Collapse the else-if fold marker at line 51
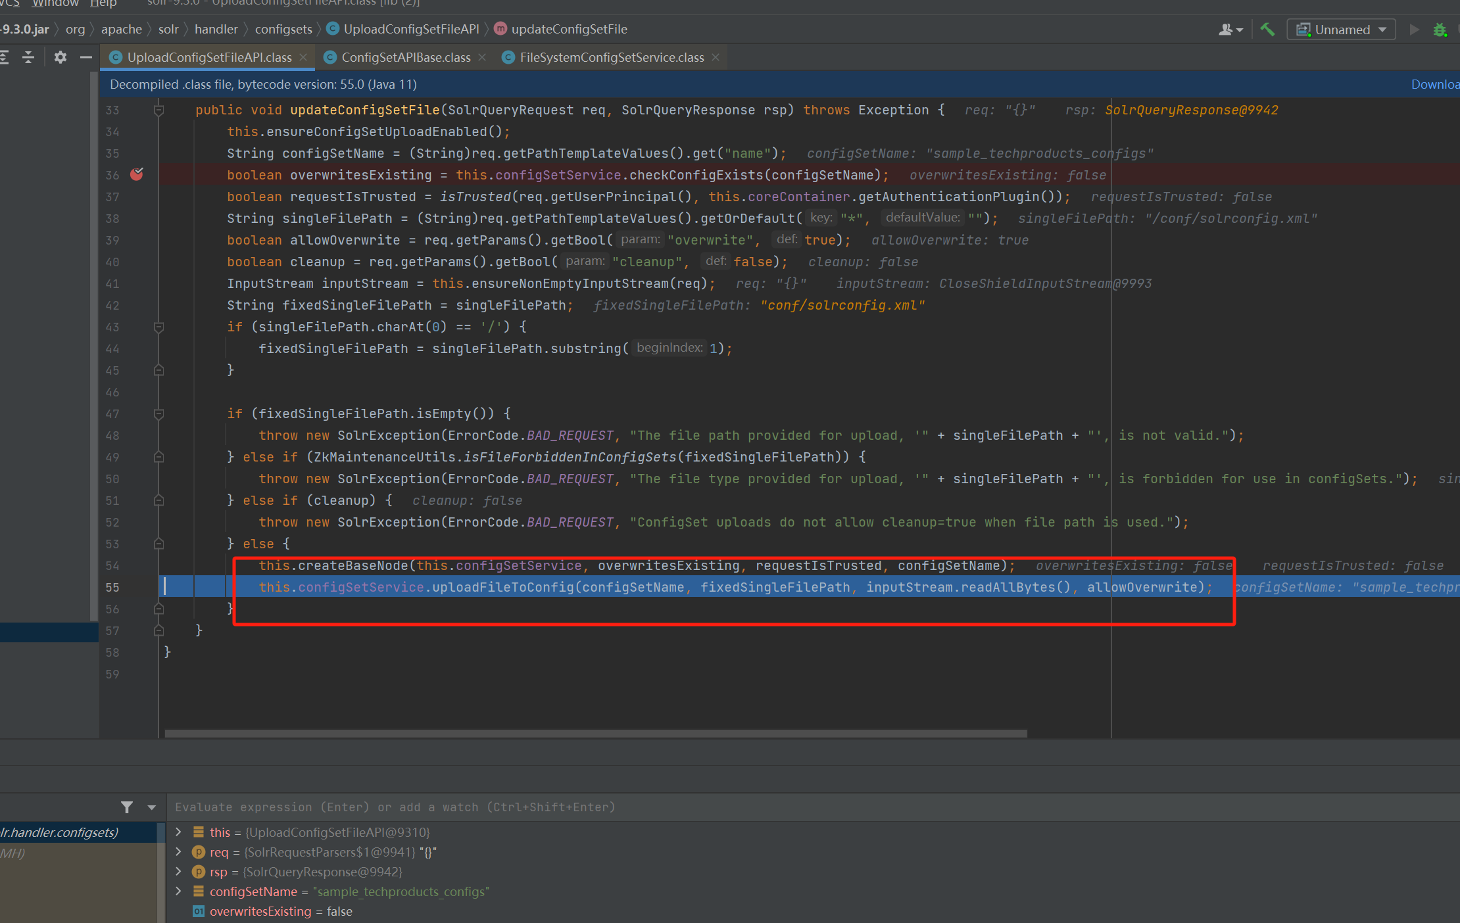 pyautogui.click(x=158, y=500)
